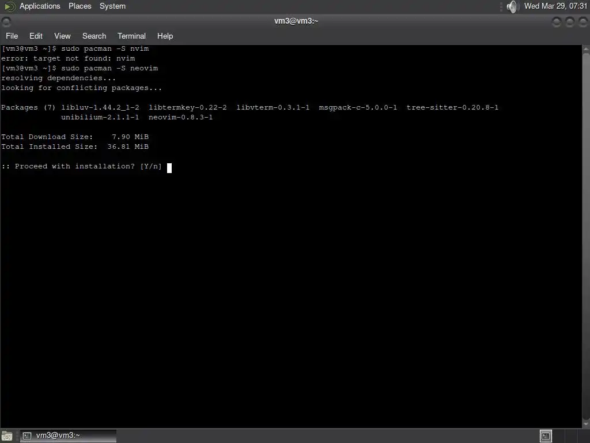The image size is (590, 443).
Task: Click on 'looking for conflicting packages...' line
Action: coord(81,88)
